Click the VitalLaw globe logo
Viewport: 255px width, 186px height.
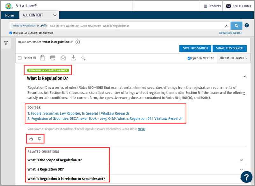coord(9,6)
